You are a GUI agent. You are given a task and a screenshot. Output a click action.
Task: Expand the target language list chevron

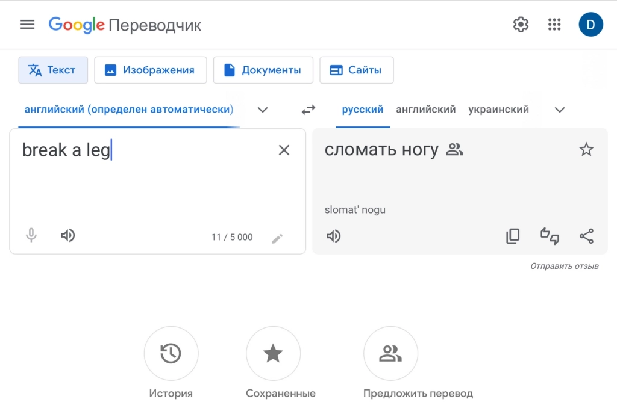(560, 110)
